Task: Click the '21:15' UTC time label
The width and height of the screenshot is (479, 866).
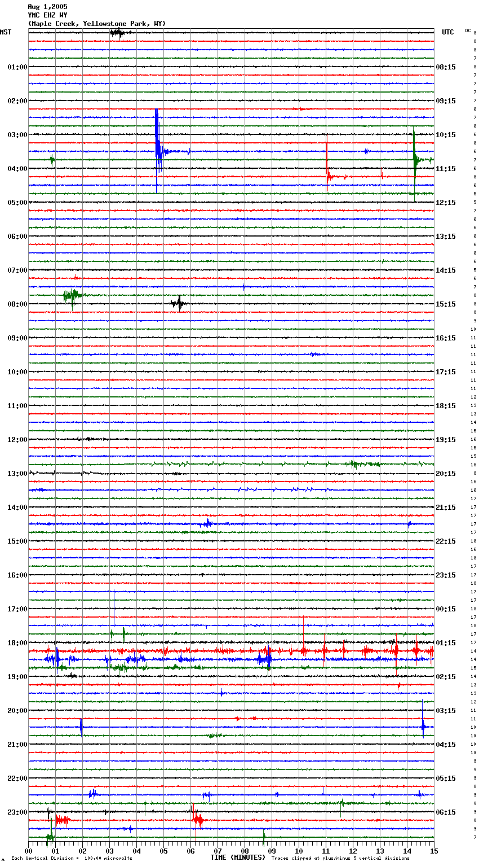Action: click(446, 508)
